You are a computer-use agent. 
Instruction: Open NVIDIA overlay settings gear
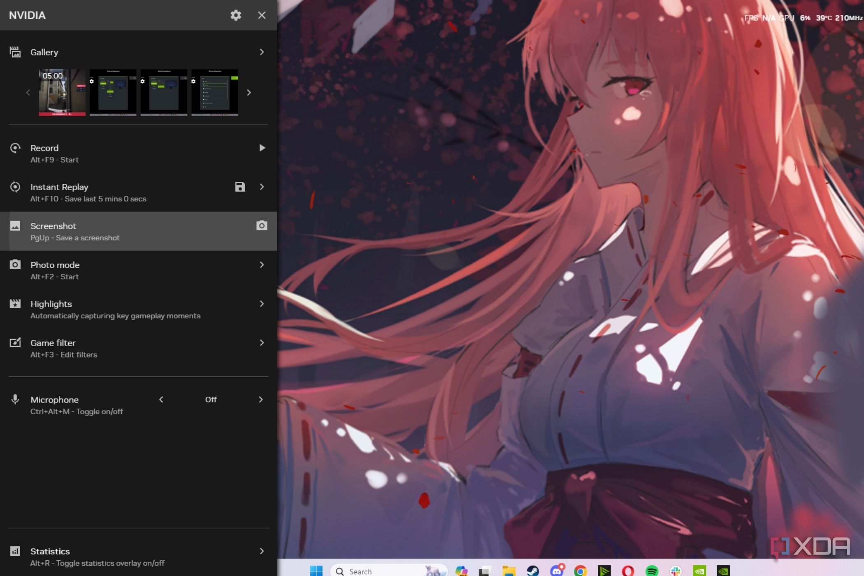(x=235, y=15)
